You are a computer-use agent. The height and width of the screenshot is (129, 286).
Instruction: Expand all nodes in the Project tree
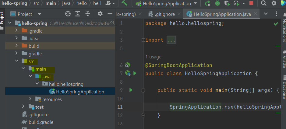pos(78,14)
